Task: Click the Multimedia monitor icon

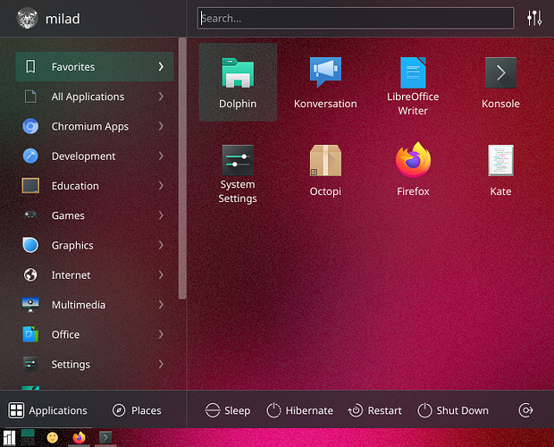Action: [30, 304]
